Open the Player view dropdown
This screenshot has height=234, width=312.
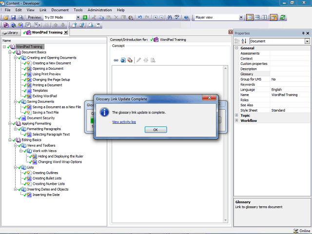[x=241, y=18]
